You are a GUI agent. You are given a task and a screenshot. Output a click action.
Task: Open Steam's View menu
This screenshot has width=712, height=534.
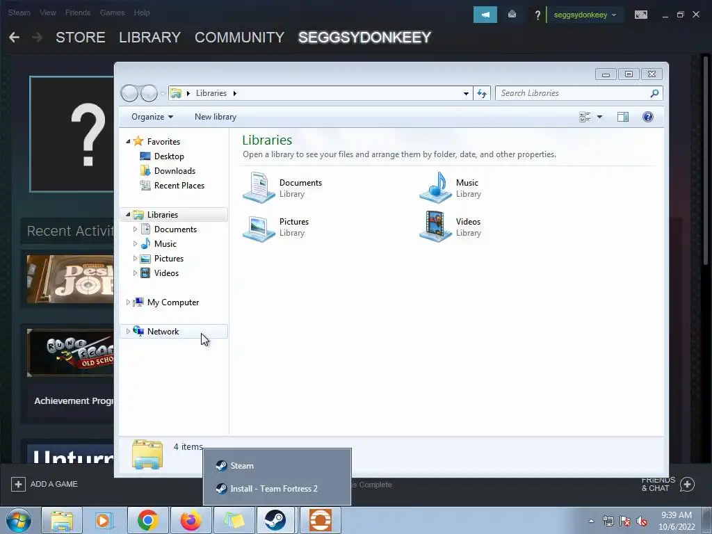coord(48,13)
